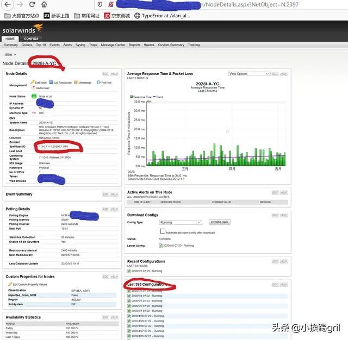
Task: Toggle automatically open config after download checkbox
Action: coord(163,231)
